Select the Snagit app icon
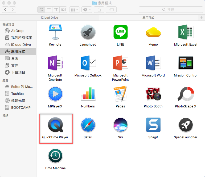The width and height of the screenshot is (205, 177). point(153,125)
